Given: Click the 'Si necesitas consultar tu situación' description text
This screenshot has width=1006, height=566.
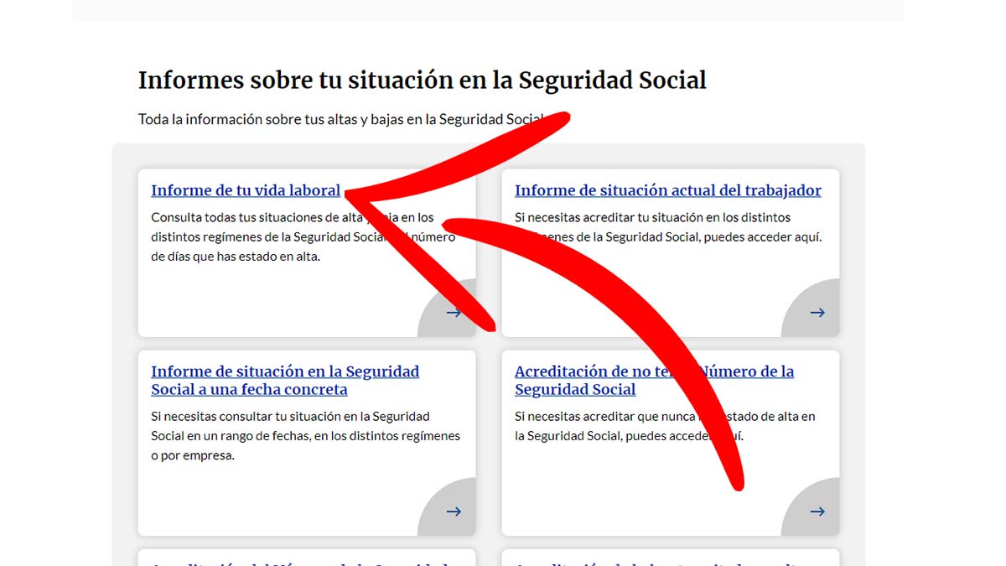Looking at the screenshot, I should (305, 436).
